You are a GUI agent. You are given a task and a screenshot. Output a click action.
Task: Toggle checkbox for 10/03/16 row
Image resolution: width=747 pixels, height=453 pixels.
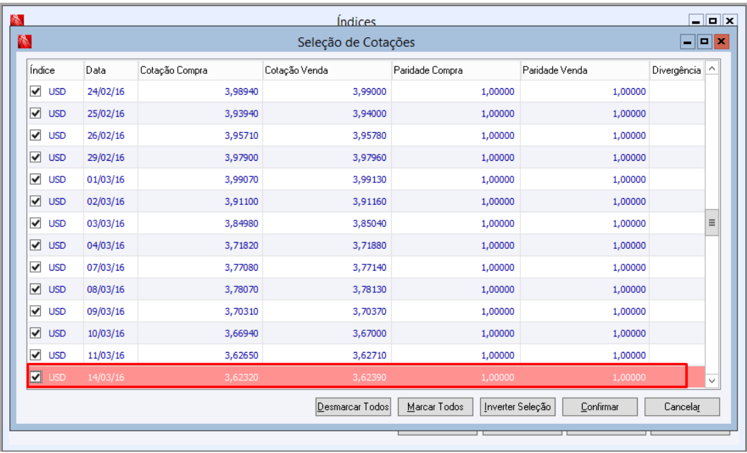[x=35, y=332]
